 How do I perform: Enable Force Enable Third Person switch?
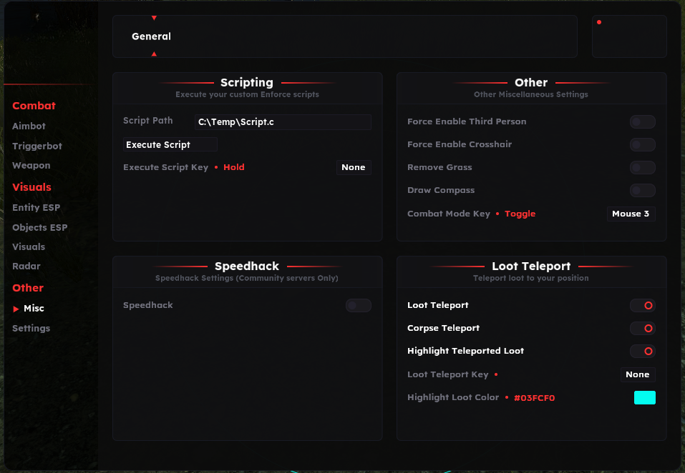point(642,121)
